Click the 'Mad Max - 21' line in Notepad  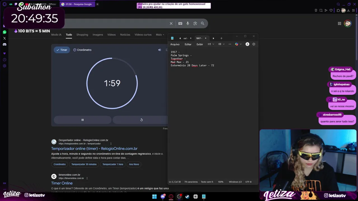[180, 62]
